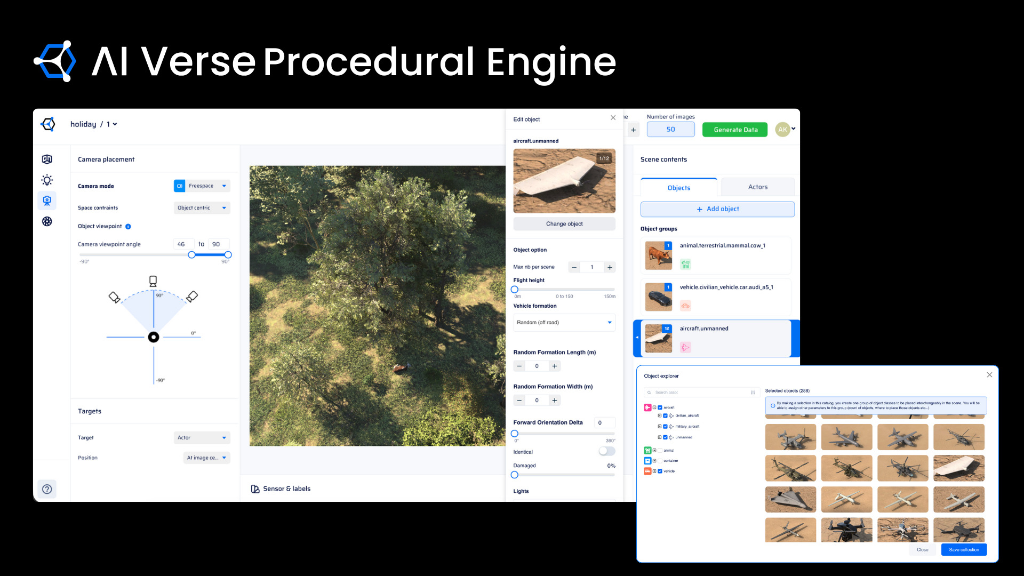
Task: Enable the animal checkbox in Object explorer
Action: pyautogui.click(x=660, y=450)
